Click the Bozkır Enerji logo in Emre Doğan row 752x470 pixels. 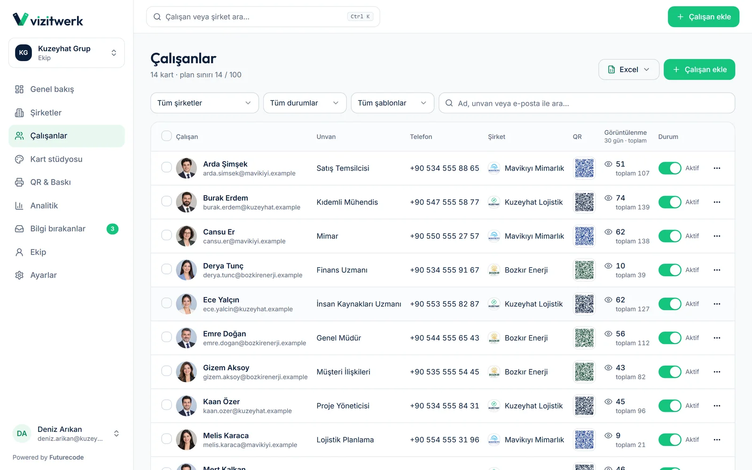(494, 338)
